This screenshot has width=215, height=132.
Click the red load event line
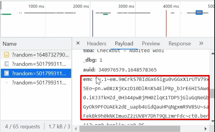pos(166,23)
